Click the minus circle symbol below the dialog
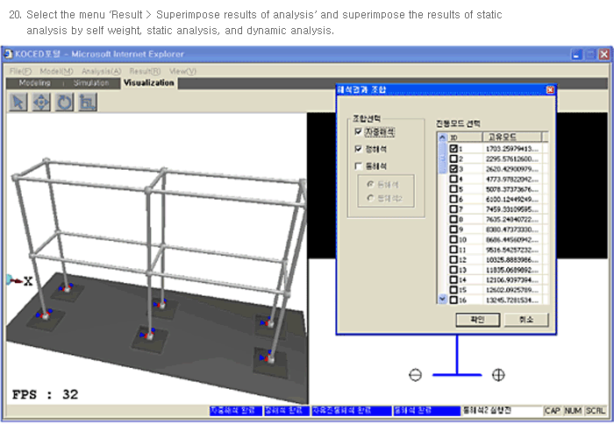Image resolution: width=614 pixels, height=424 pixels. (x=416, y=375)
